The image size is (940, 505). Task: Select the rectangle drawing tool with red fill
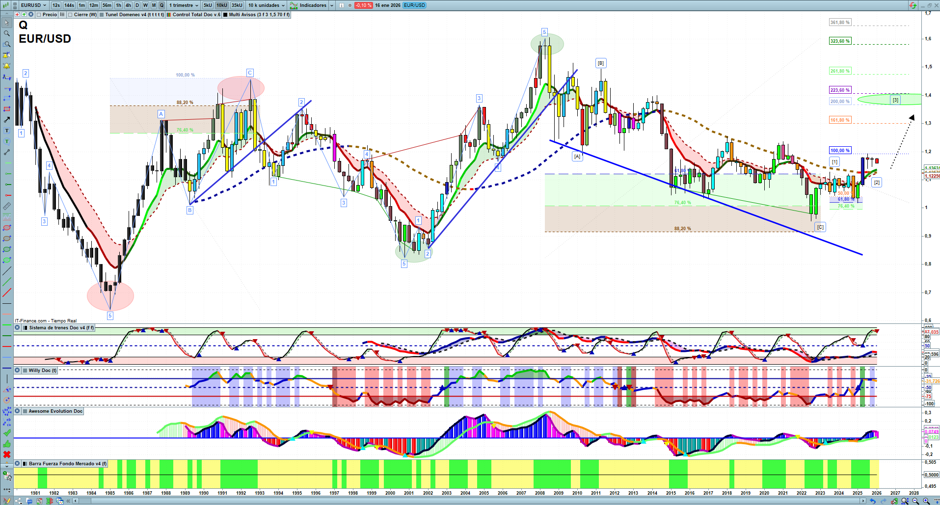[x=7, y=109]
